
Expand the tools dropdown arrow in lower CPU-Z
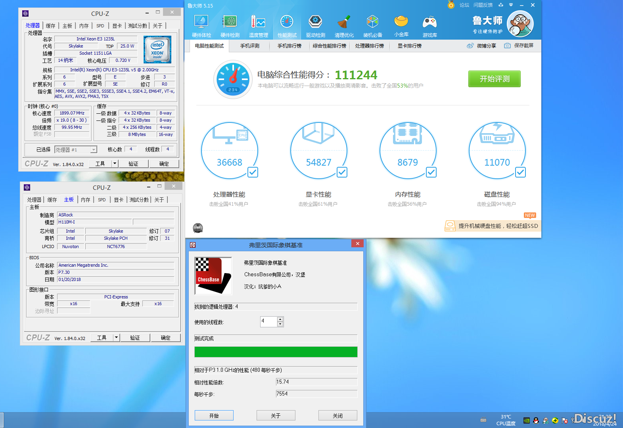pos(116,337)
